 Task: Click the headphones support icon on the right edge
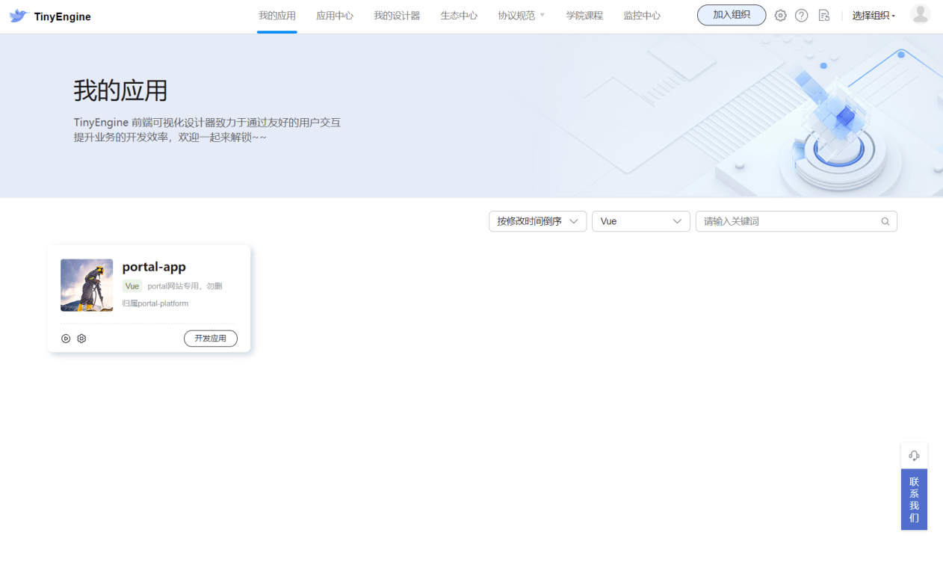click(x=914, y=455)
